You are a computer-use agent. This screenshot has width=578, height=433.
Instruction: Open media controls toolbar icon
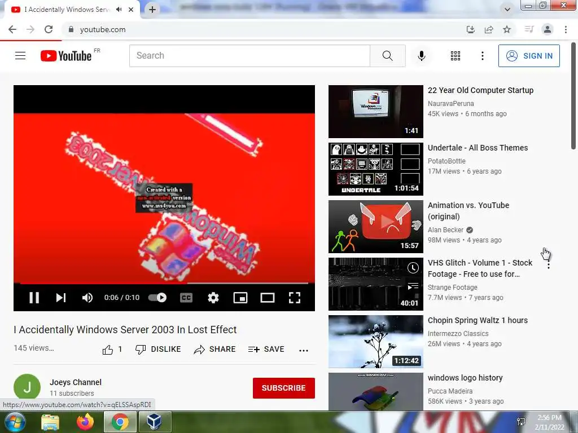point(529,29)
